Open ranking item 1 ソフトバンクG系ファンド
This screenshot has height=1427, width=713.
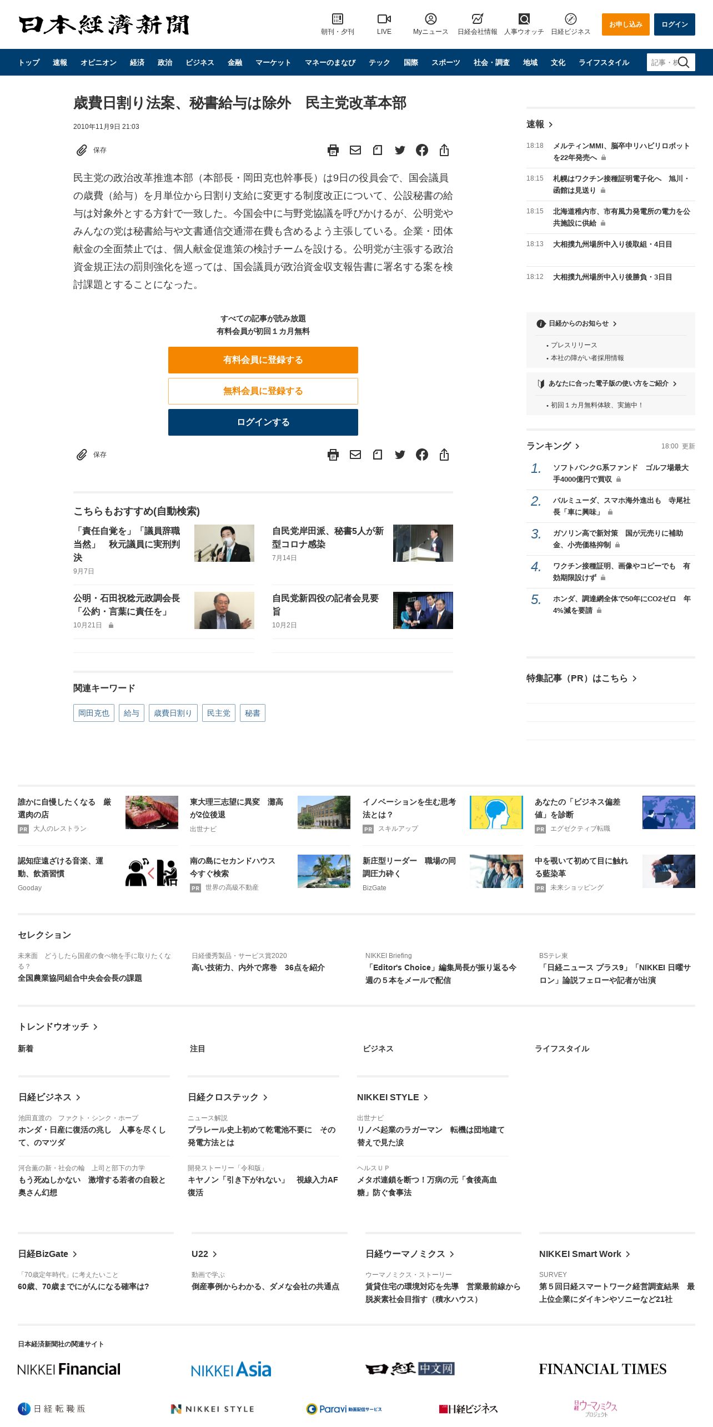621,473
